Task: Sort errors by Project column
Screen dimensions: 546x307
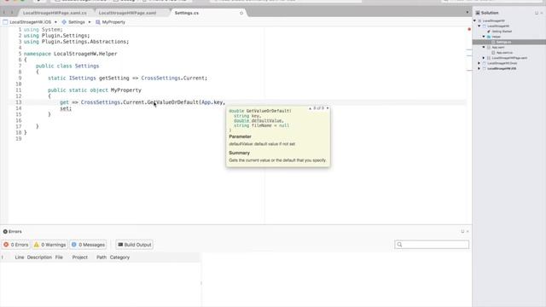Action: pos(79,258)
